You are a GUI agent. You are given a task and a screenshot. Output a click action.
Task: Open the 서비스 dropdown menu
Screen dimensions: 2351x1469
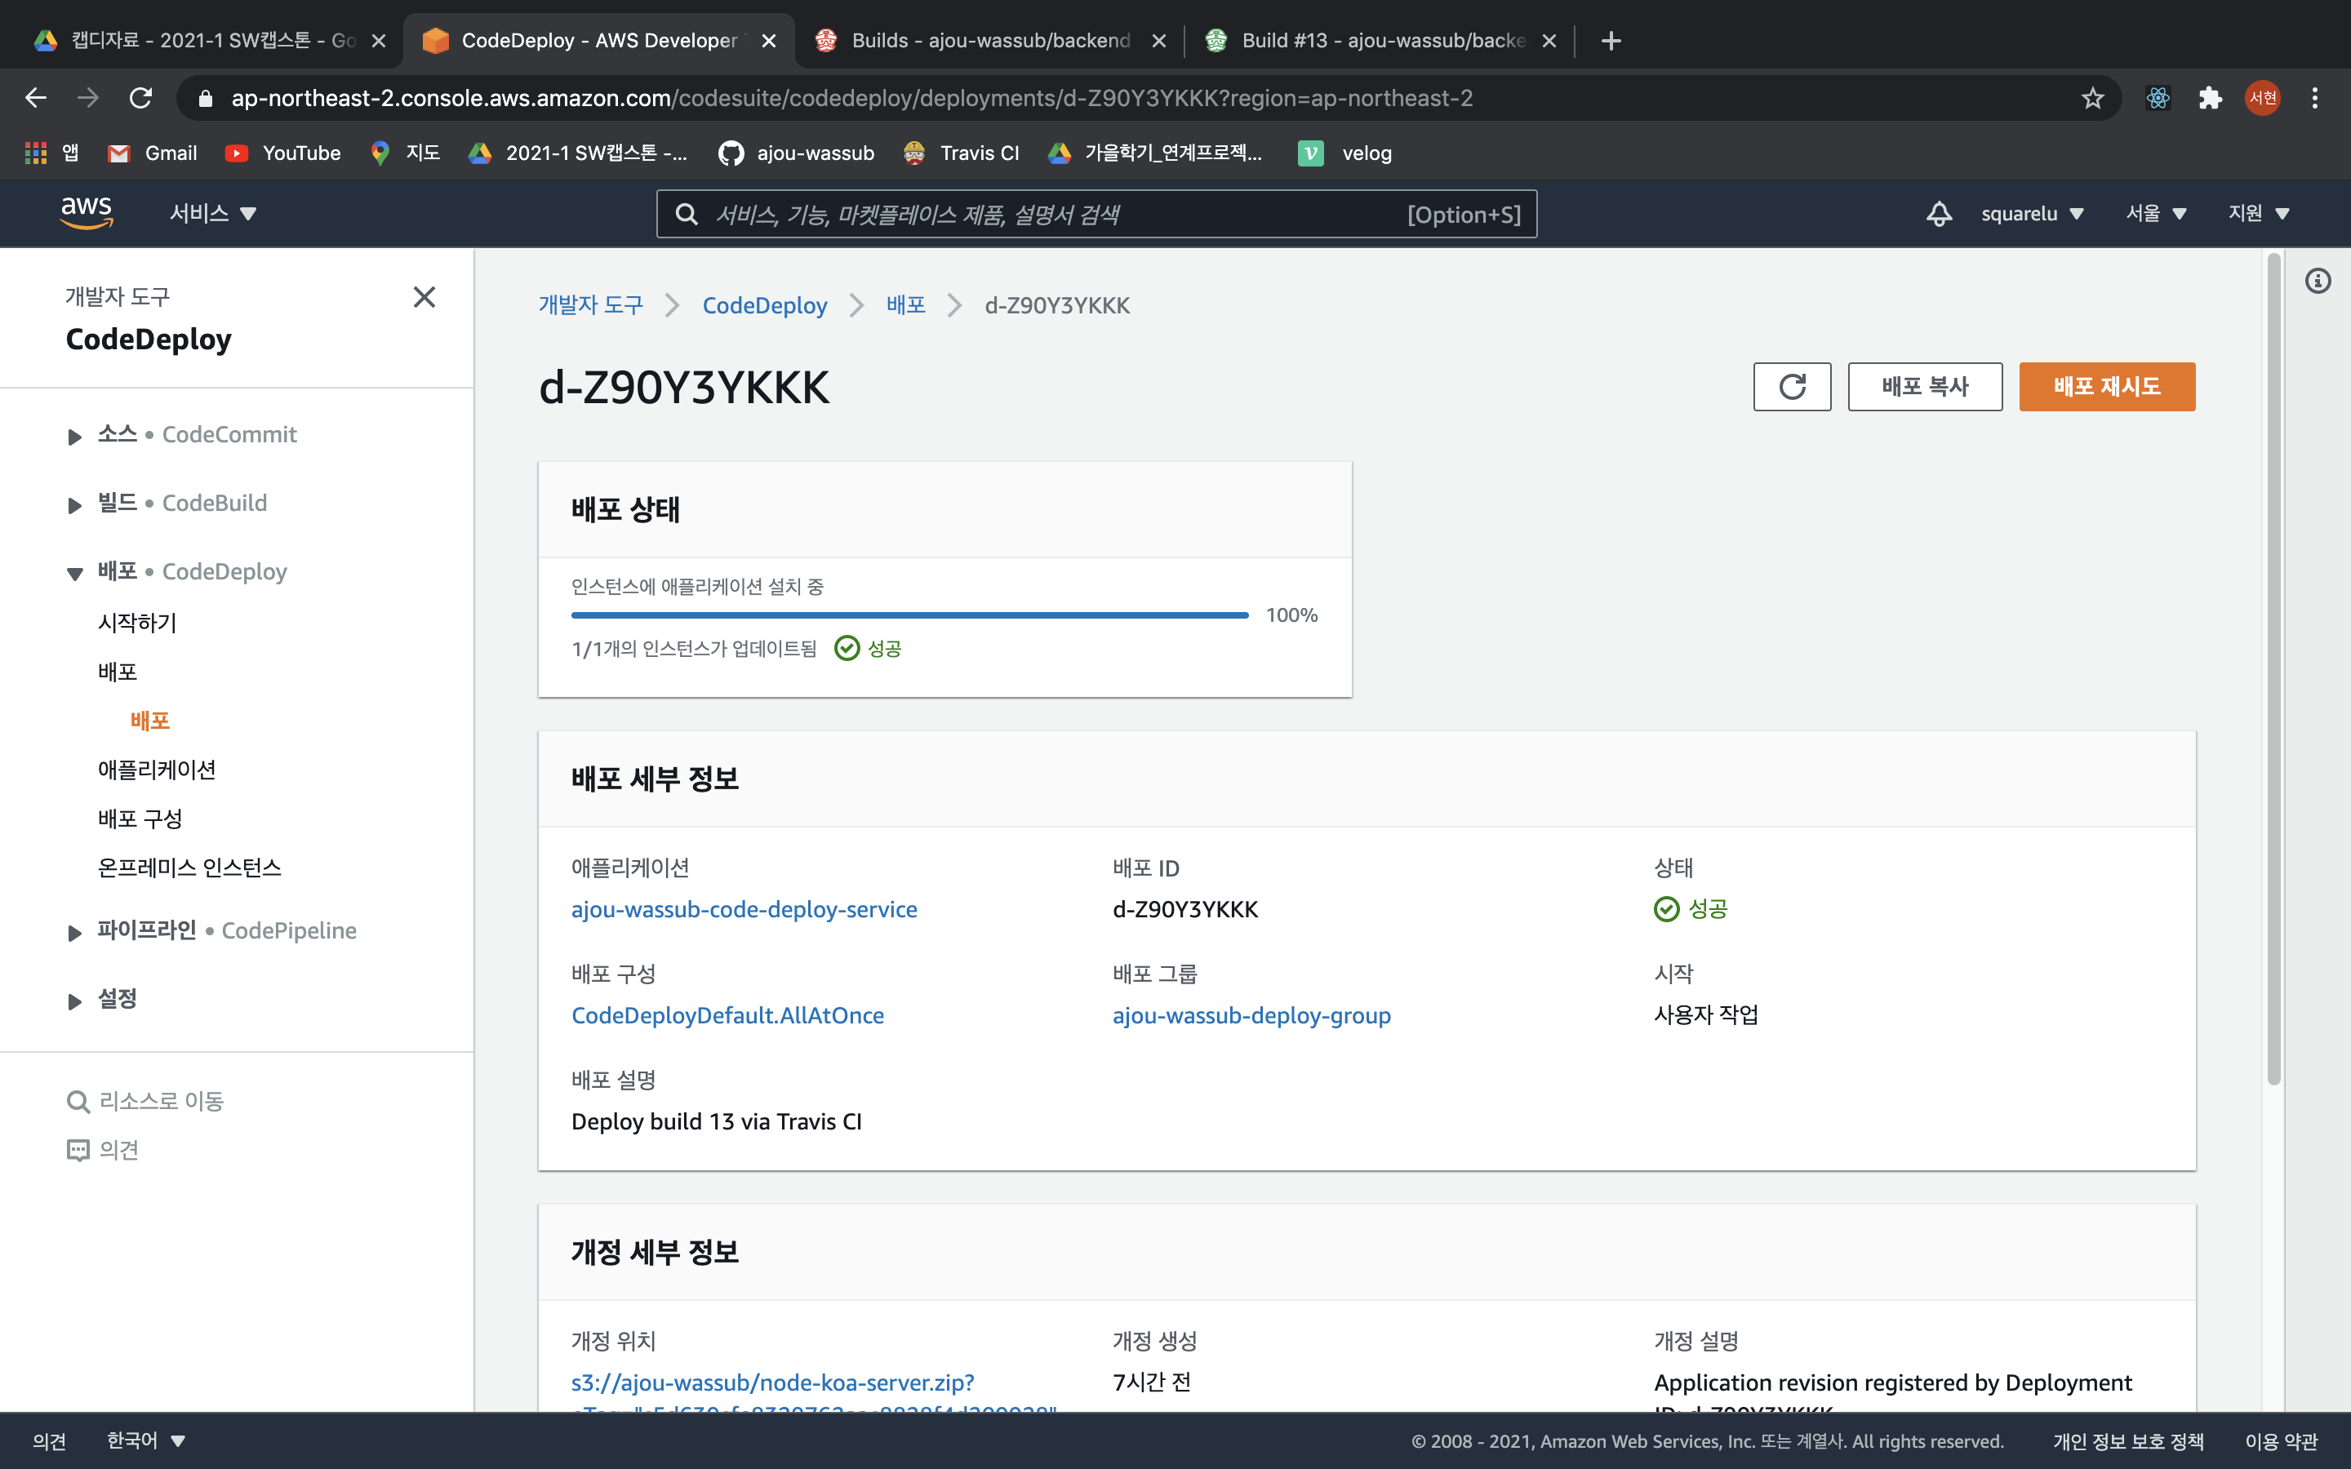coord(213,213)
